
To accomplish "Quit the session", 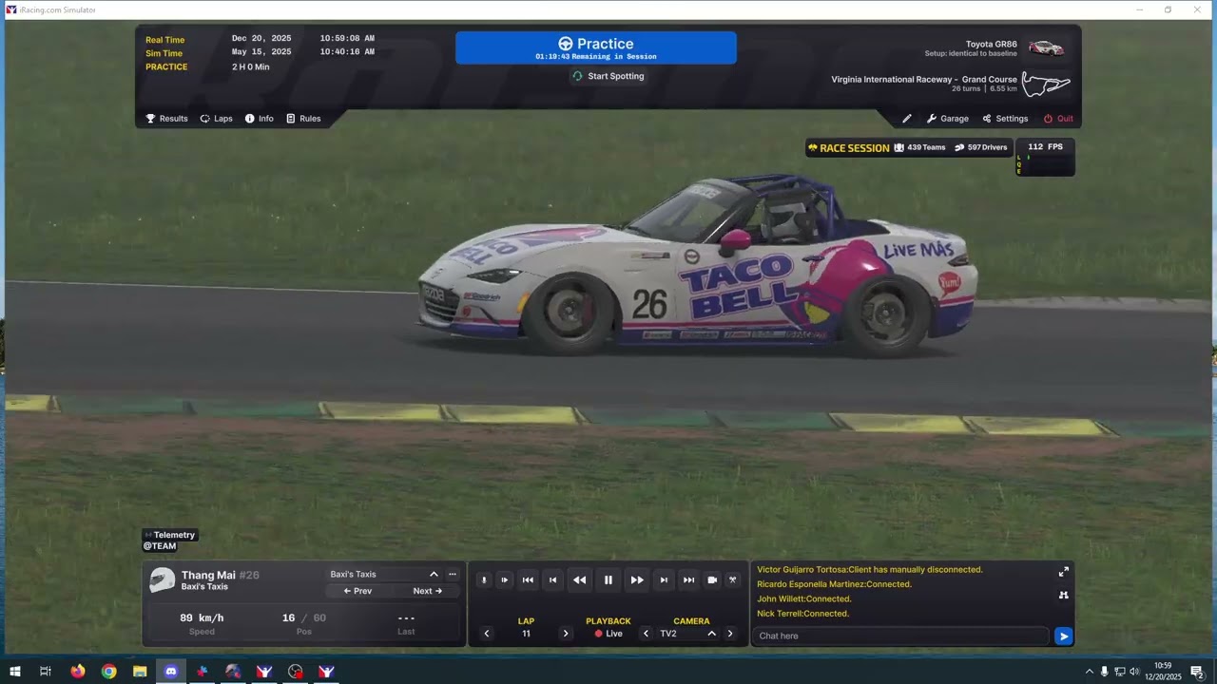I will [x=1058, y=119].
